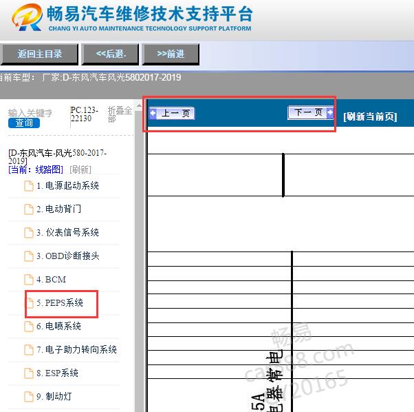Click left arrow icon on 上一页
This screenshot has width=414, height=412.
coord(153,114)
